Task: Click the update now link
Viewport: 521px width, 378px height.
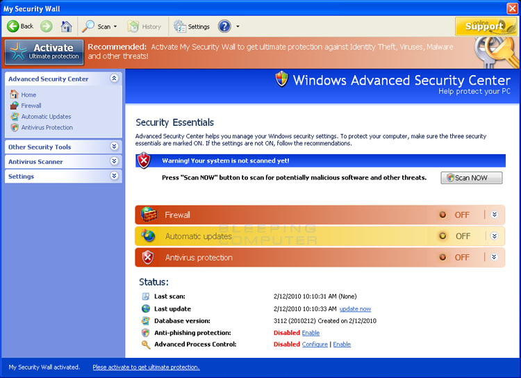Action: (355, 309)
